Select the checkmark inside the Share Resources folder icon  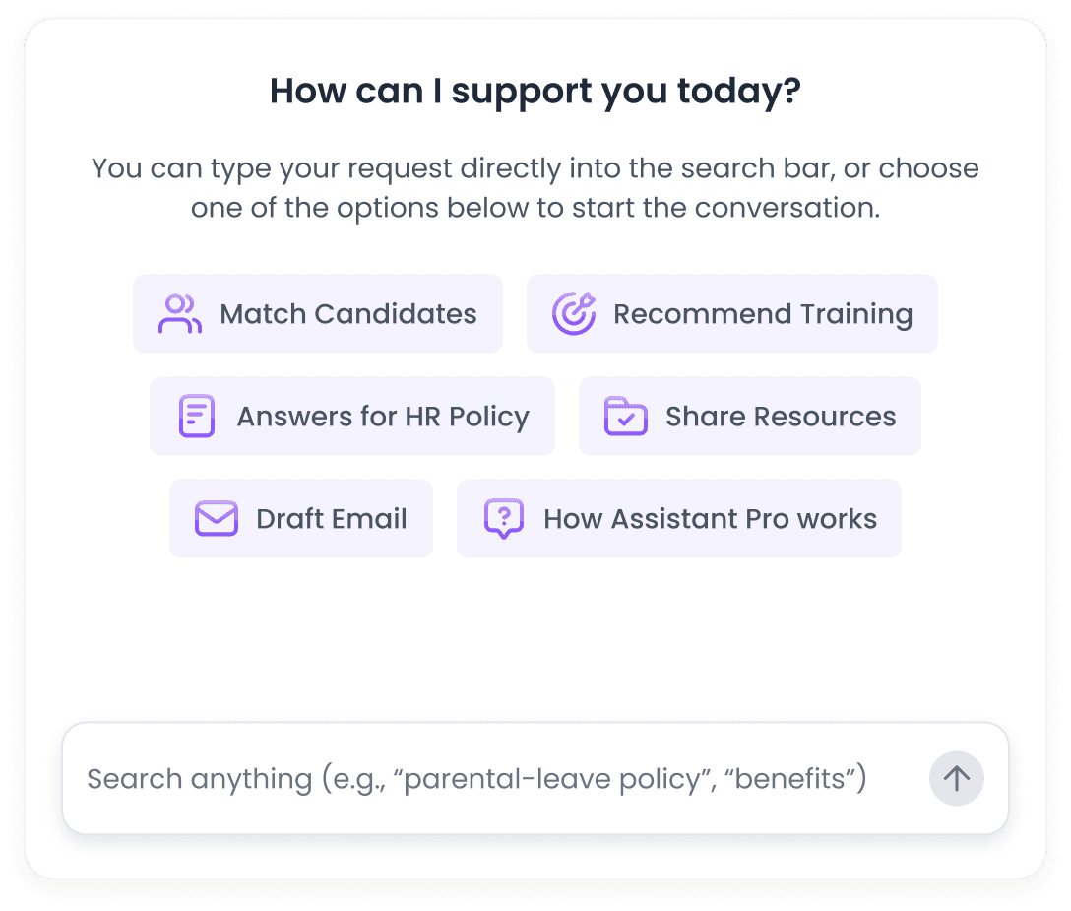(x=625, y=421)
